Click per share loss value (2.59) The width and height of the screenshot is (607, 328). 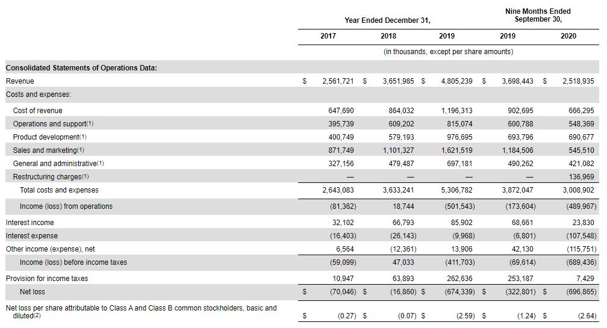[x=465, y=315]
